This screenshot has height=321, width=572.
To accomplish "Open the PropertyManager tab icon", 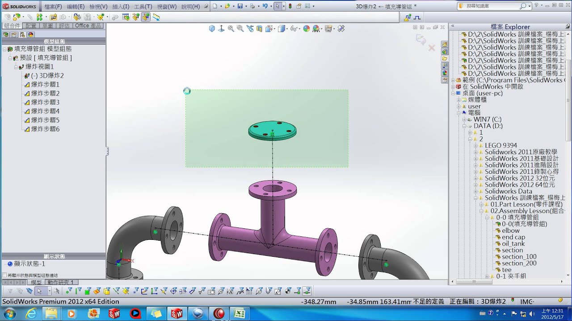I will [14, 34].
